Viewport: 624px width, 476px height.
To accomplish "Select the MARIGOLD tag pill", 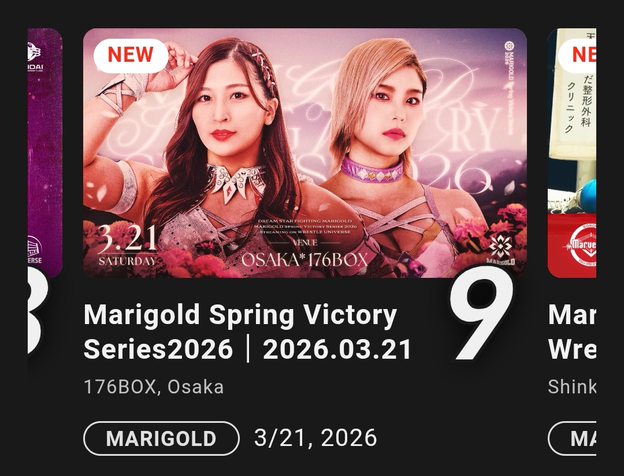I will [x=161, y=438].
